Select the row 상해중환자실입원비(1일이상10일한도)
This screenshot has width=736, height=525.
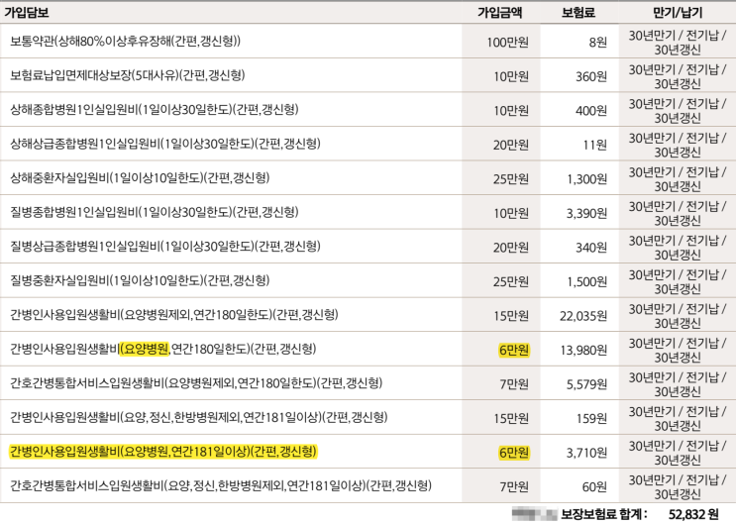point(368,178)
